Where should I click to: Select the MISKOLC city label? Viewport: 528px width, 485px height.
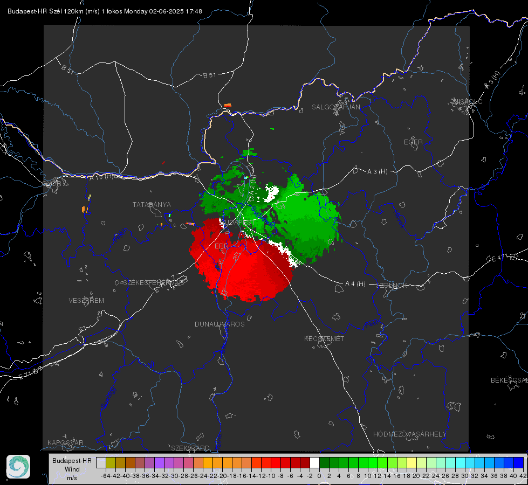point(468,101)
